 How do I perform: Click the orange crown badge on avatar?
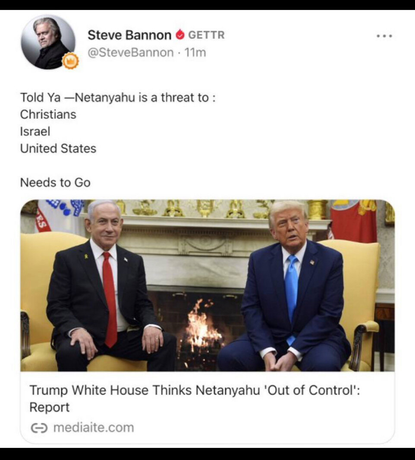coord(71,61)
